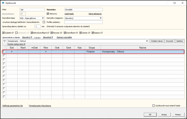Click the Nazwisko input field

point(83,10)
